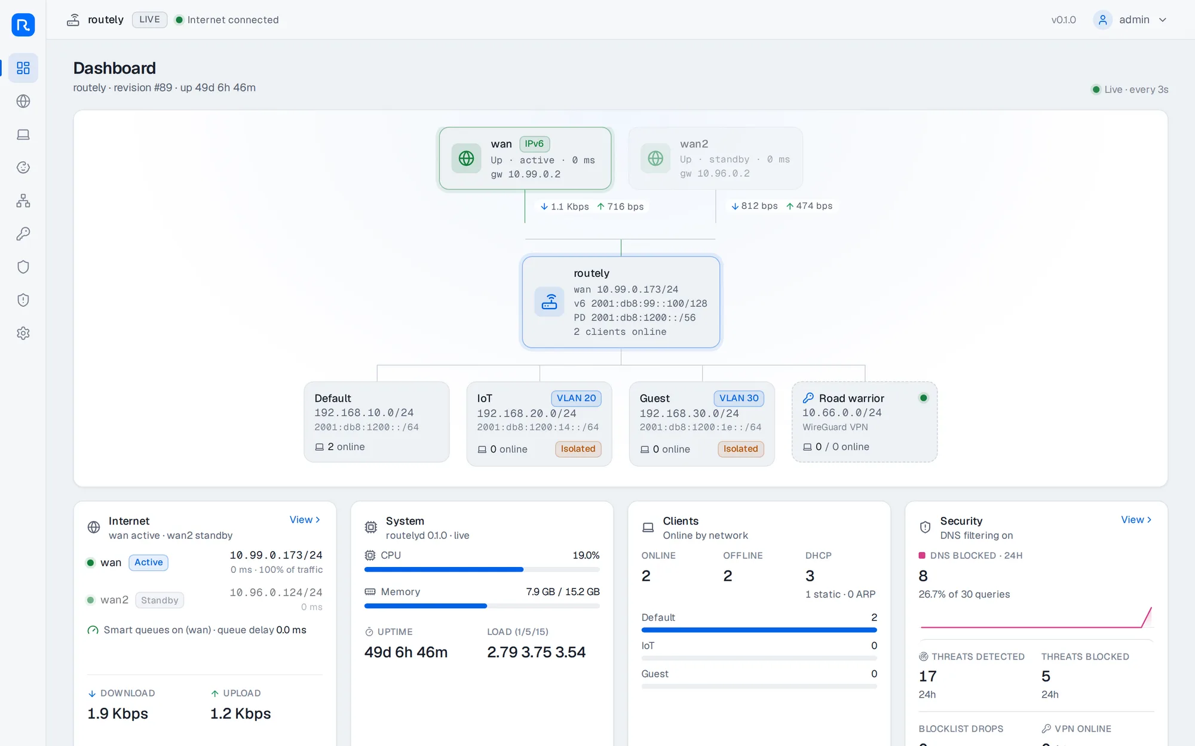Open the smiley face sidebar icon
Screen dimensions: 1195x746
(23, 168)
